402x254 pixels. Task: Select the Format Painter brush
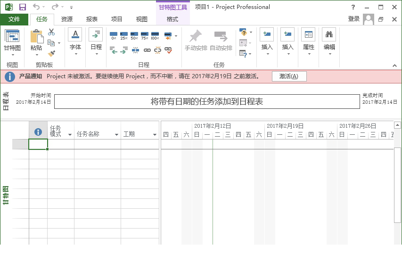coord(51,54)
